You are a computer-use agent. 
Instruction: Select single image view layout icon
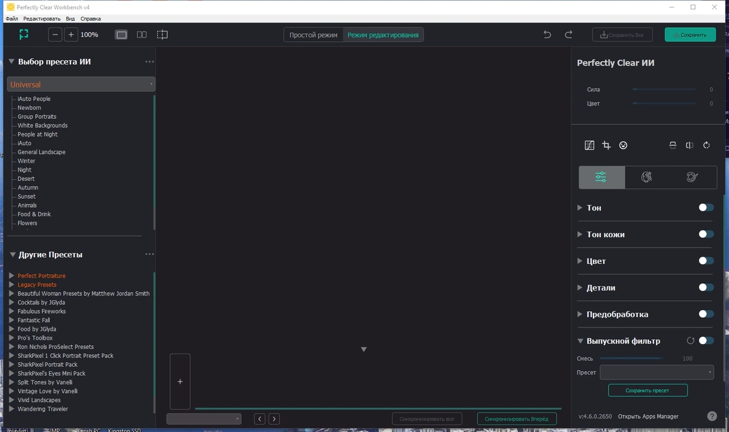click(x=122, y=35)
